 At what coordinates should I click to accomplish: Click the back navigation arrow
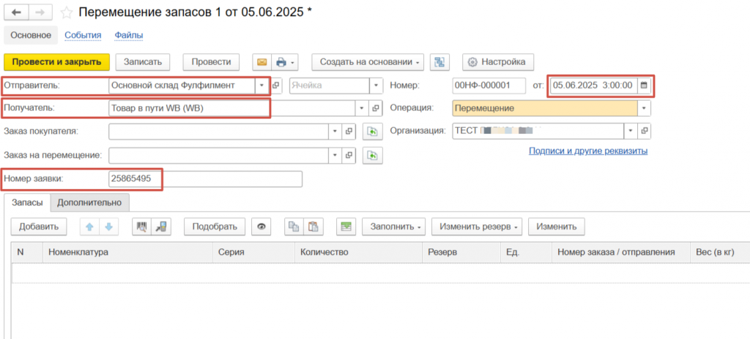[x=15, y=12]
